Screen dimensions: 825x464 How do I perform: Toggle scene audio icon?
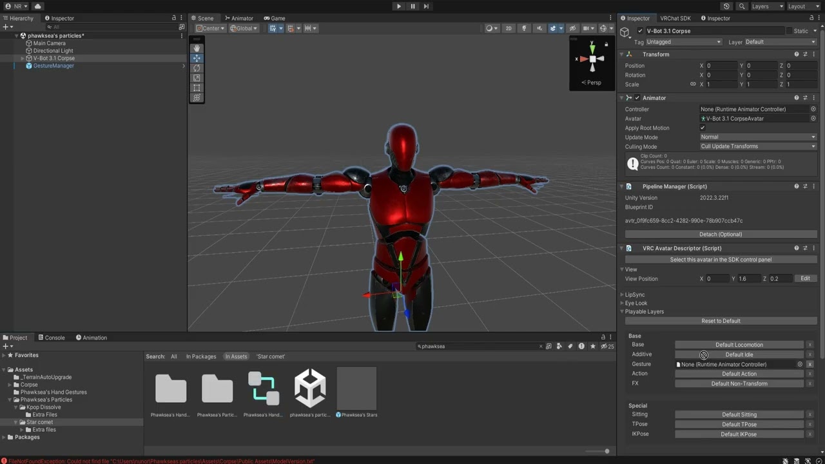[x=539, y=28]
